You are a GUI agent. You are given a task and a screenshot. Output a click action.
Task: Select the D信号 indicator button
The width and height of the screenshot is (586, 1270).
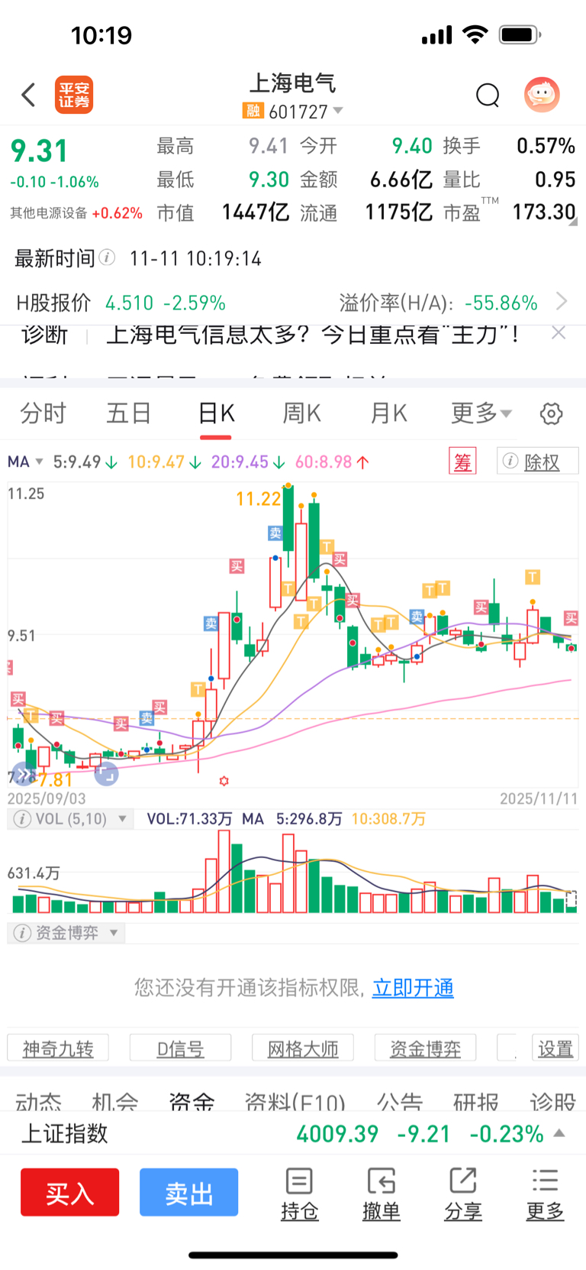[180, 1048]
